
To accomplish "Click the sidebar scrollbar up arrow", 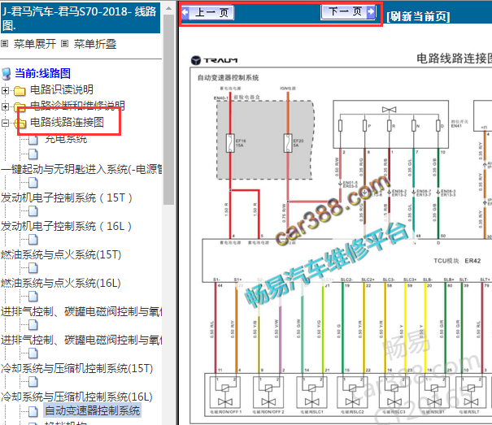I will point(168,8).
